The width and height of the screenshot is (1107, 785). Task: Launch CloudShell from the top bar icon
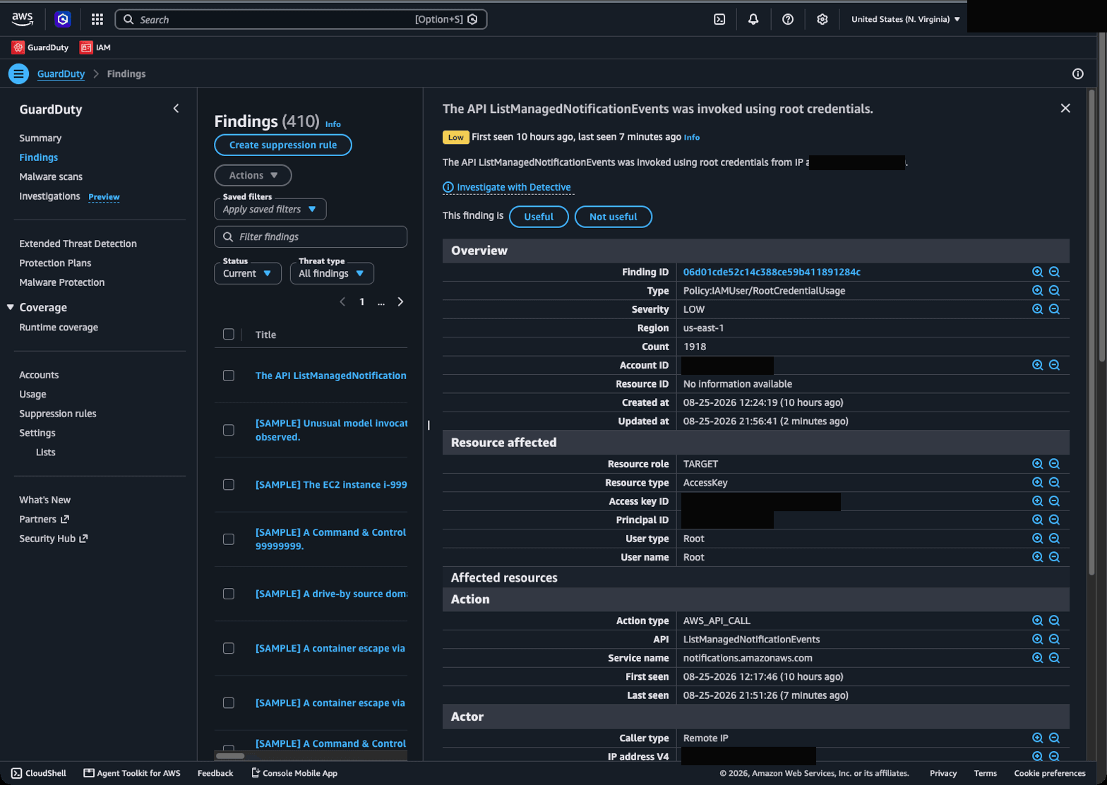(719, 19)
